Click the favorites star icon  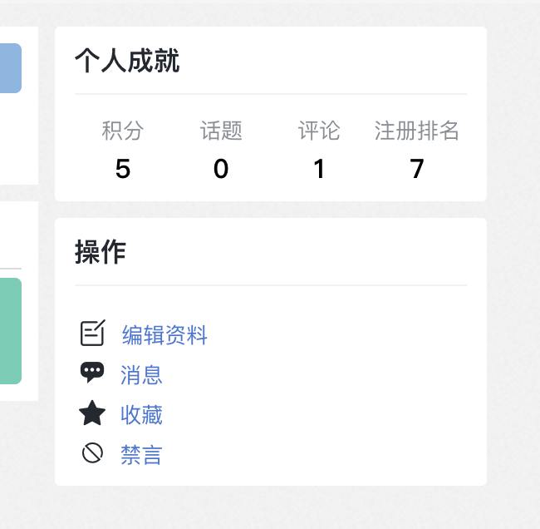point(92,413)
